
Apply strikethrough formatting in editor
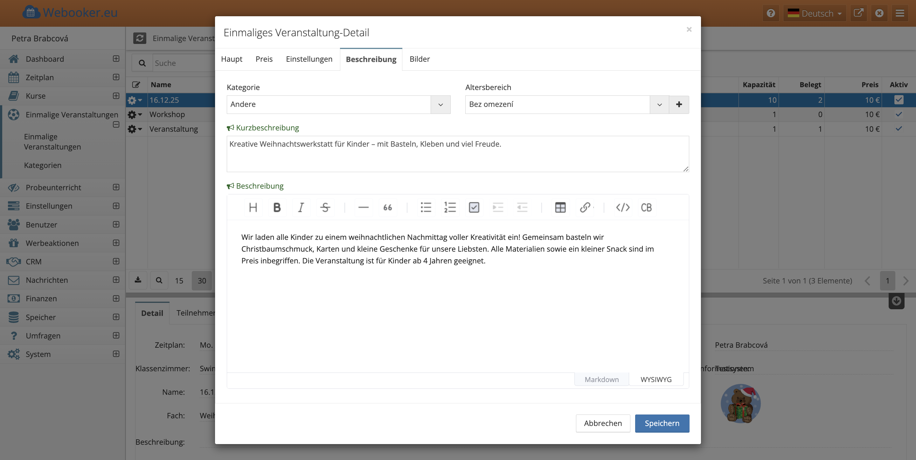325,207
